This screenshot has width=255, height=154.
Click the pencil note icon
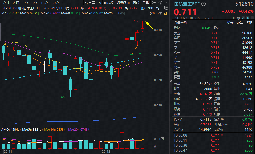point(243,18)
